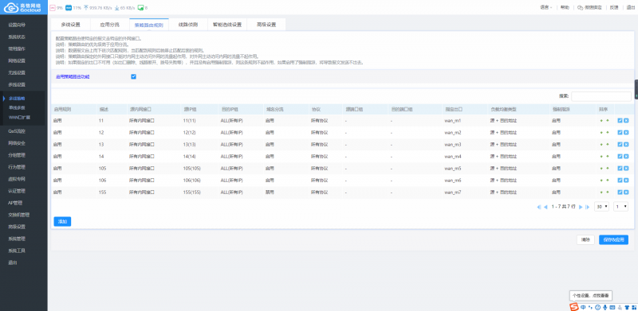Delete the wan_m5 rule row
This screenshot has height=311, width=638.
[x=626, y=168]
